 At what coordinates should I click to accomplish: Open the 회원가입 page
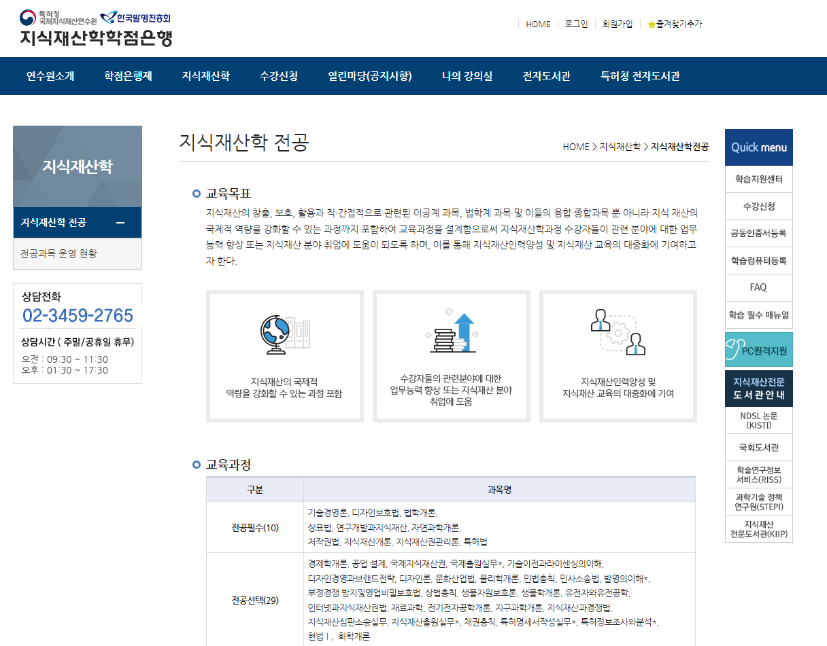coord(616,24)
